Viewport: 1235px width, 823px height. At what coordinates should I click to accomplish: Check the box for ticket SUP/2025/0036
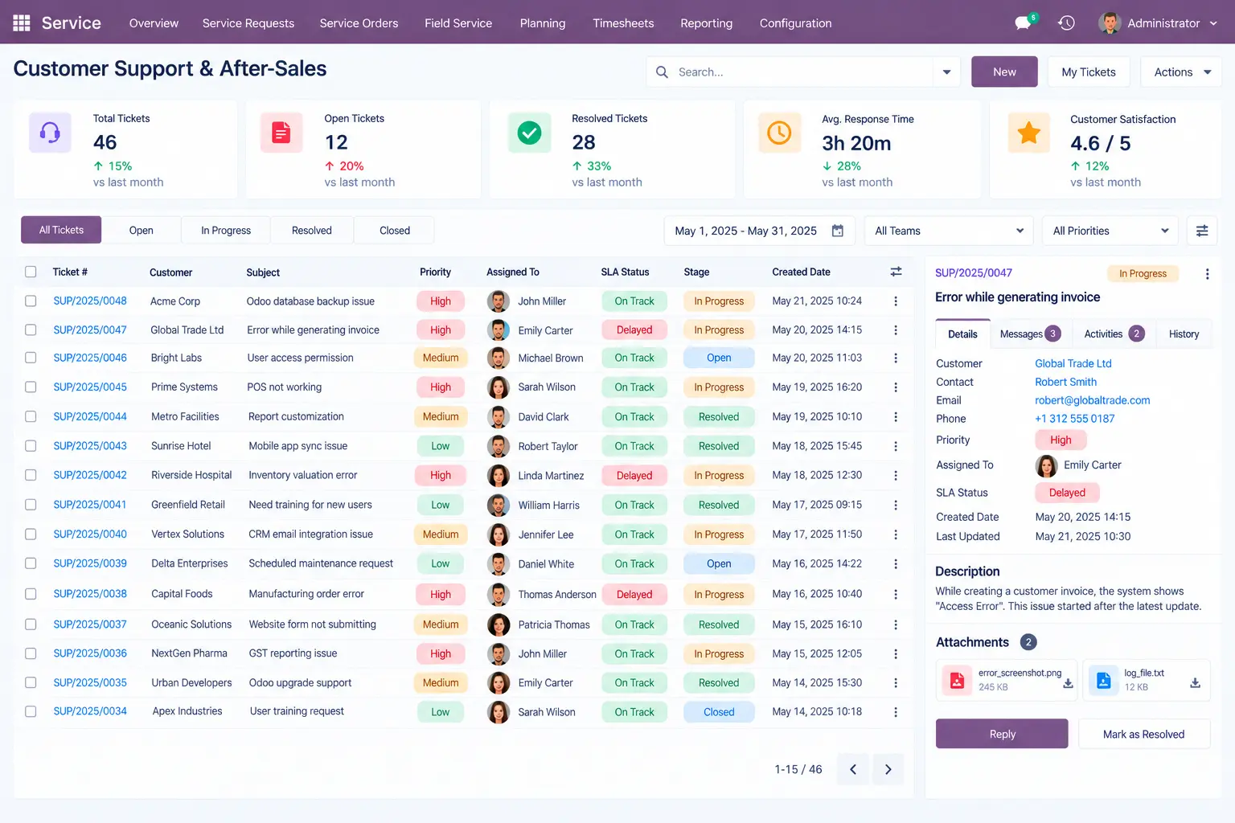click(x=31, y=653)
